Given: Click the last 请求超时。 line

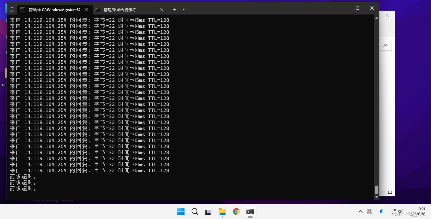Looking at the screenshot, I should (23, 188).
